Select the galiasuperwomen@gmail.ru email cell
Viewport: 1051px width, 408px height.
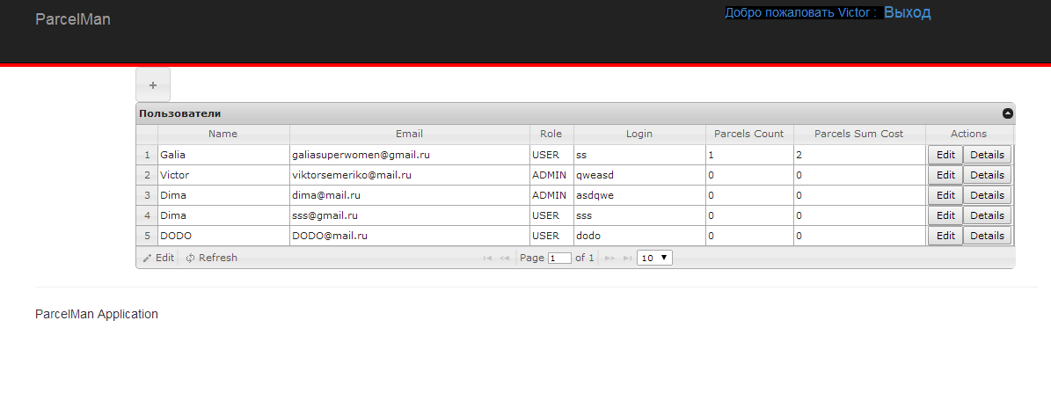tap(410, 155)
